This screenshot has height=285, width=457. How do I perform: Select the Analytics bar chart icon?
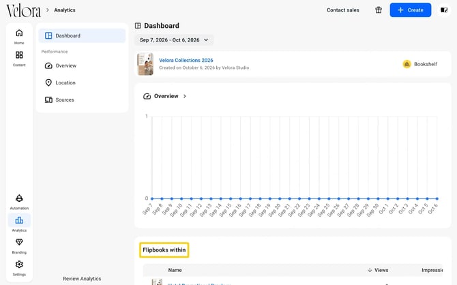tap(19, 220)
